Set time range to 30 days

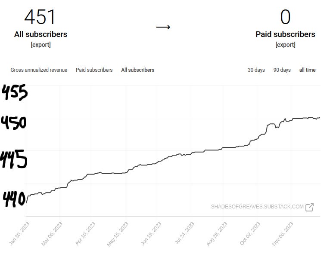[x=256, y=70]
